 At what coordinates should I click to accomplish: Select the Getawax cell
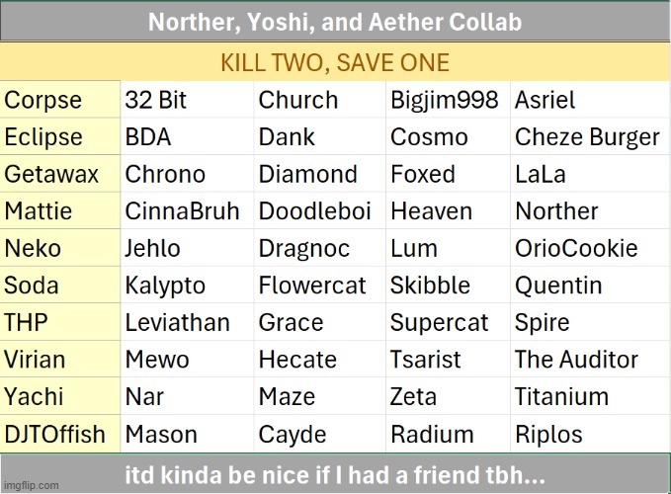pos(60,174)
